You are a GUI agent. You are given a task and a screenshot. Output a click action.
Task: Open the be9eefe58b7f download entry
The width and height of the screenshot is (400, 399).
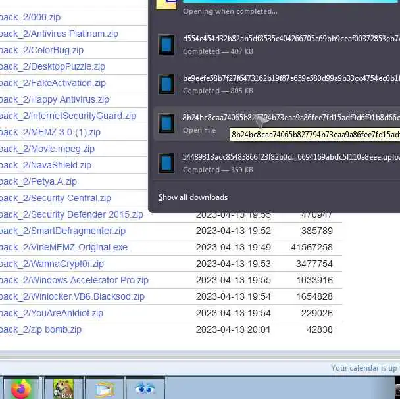click(x=276, y=84)
